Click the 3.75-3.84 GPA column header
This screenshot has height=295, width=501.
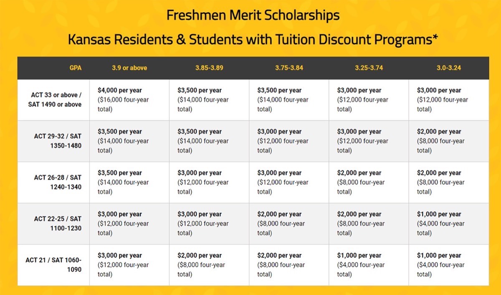(x=289, y=68)
